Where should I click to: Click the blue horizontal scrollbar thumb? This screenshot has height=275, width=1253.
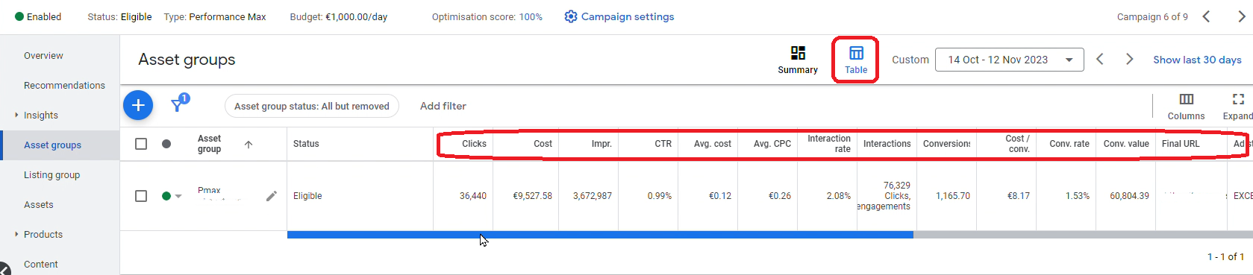pos(600,235)
